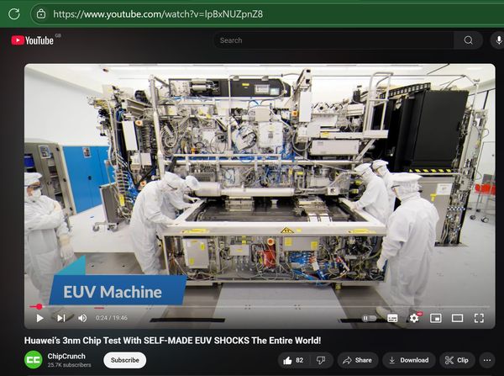504x376 pixels.
Task: Reload the page with the refresh icon
Action: click(14, 13)
